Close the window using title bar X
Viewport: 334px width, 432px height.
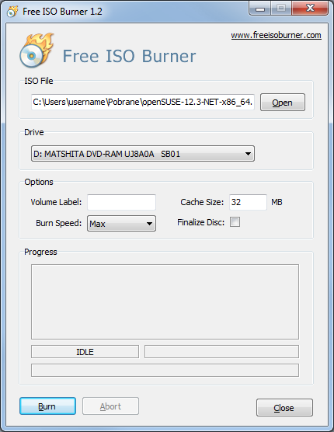tap(310, 9)
